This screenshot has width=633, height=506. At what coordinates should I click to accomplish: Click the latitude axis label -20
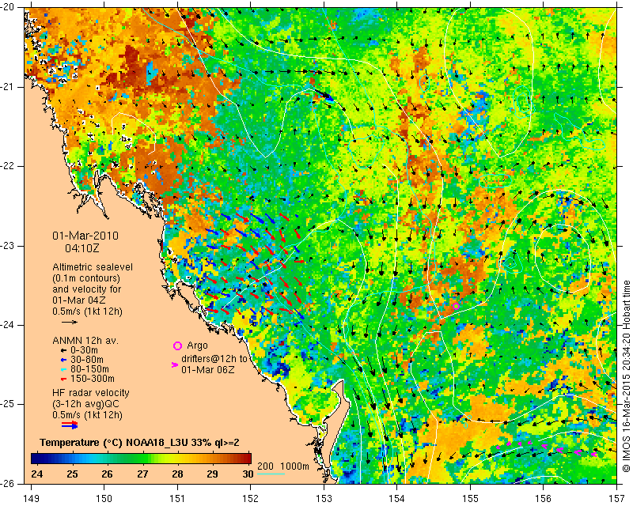[x=8, y=7]
